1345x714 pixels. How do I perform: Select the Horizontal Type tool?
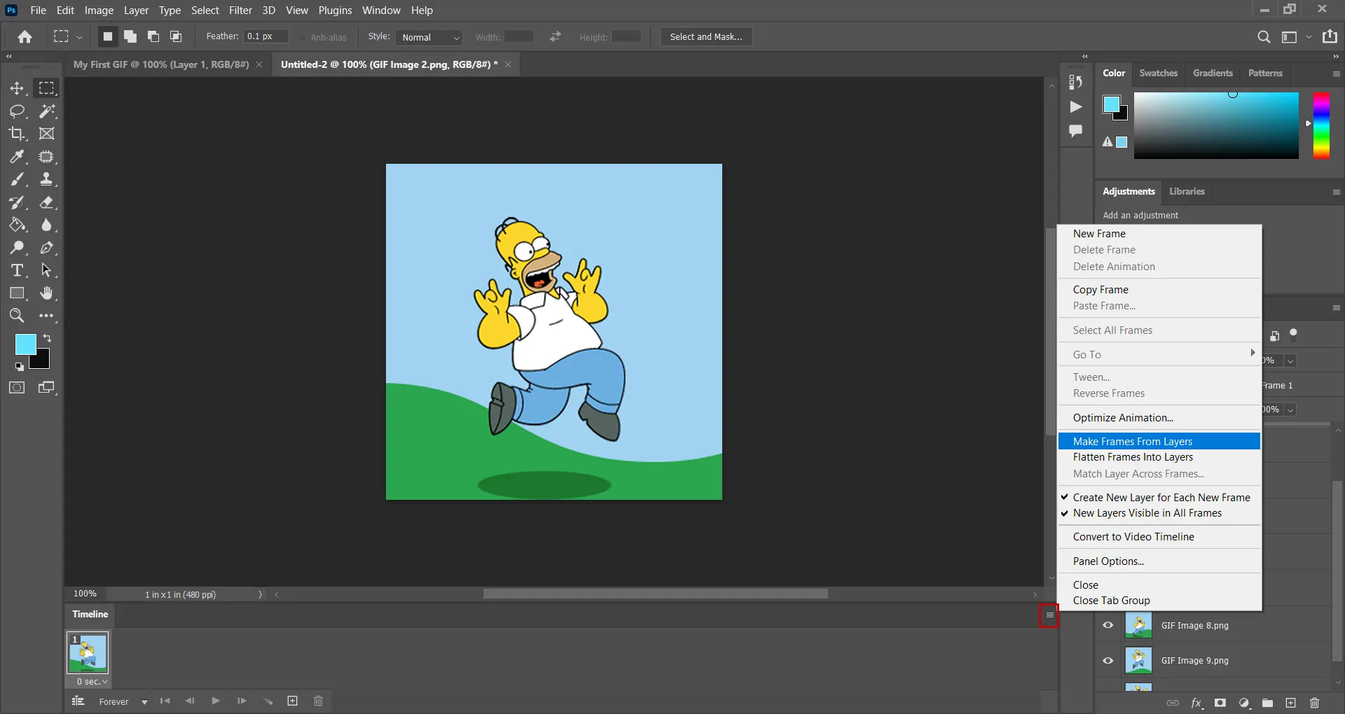[17, 271]
